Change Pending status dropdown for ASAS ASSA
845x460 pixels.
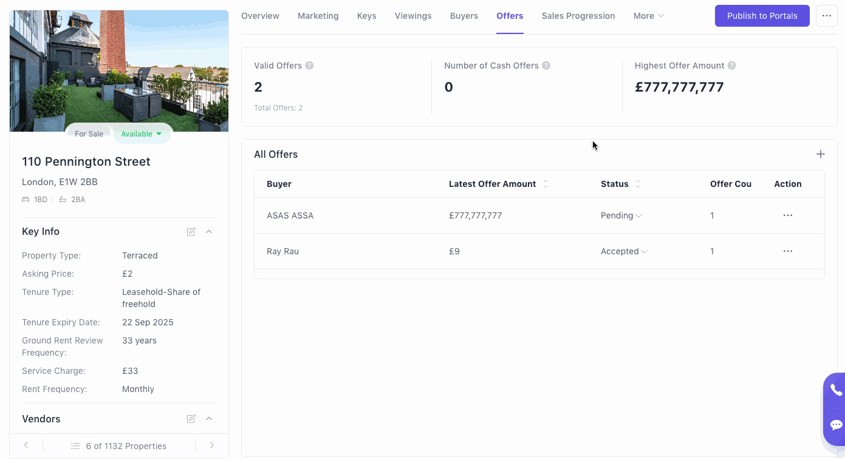(x=621, y=215)
